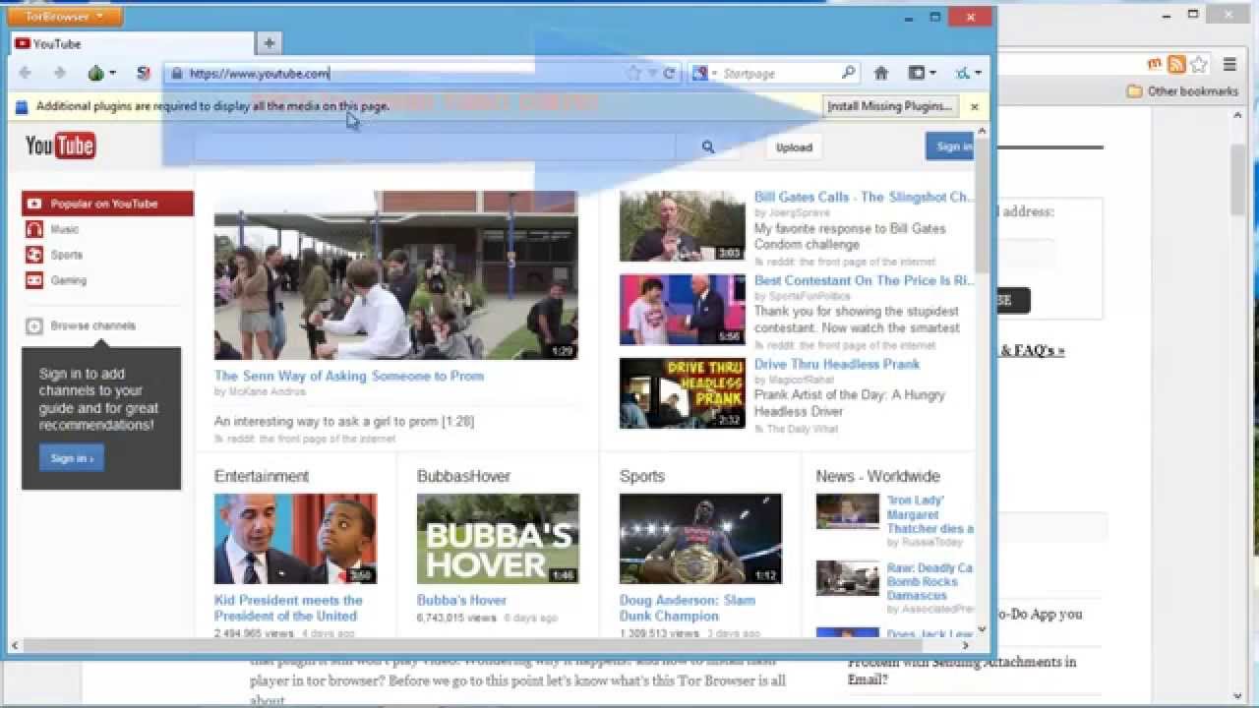Open the bookmarks toolbar menu button
The width and height of the screenshot is (1259, 708).
coord(922,73)
